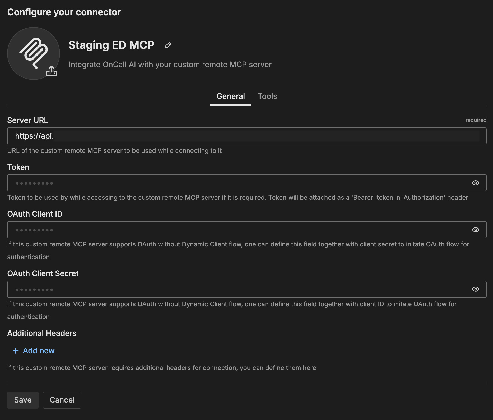Click the upload image icon on the connector logo

(x=52, y=71)
